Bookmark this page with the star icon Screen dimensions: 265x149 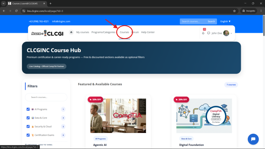[234, 11]
